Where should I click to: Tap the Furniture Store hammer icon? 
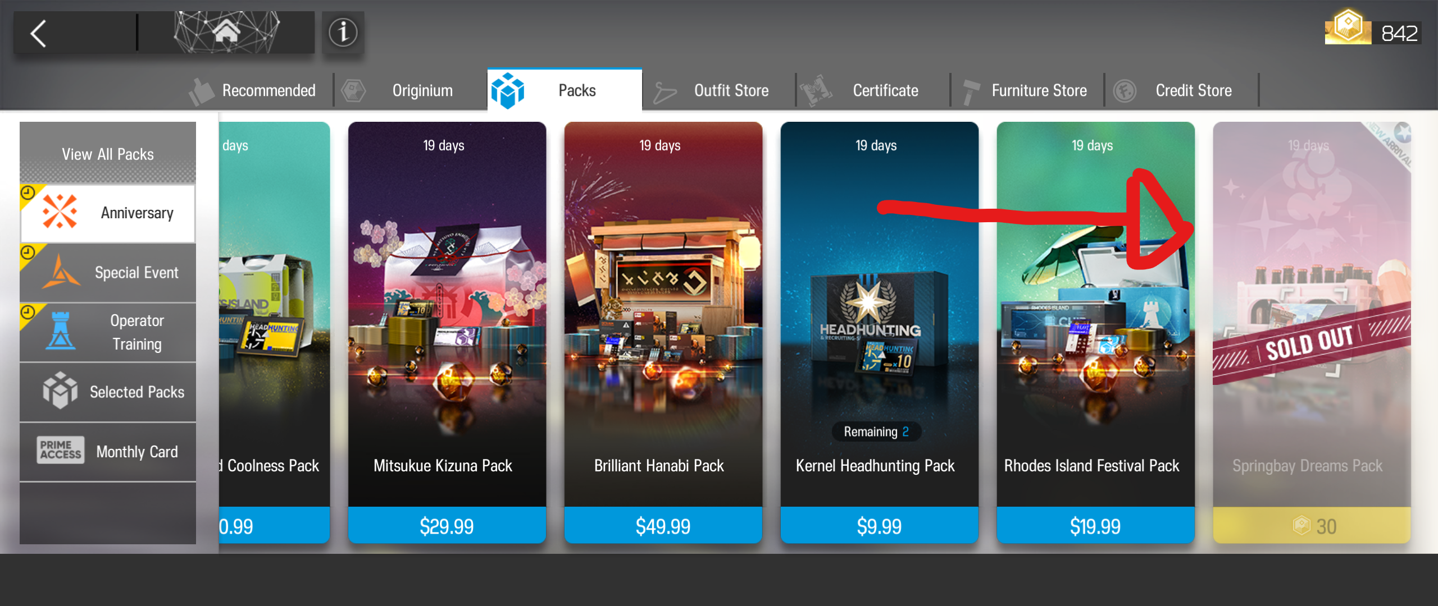[x=970, y=91]
